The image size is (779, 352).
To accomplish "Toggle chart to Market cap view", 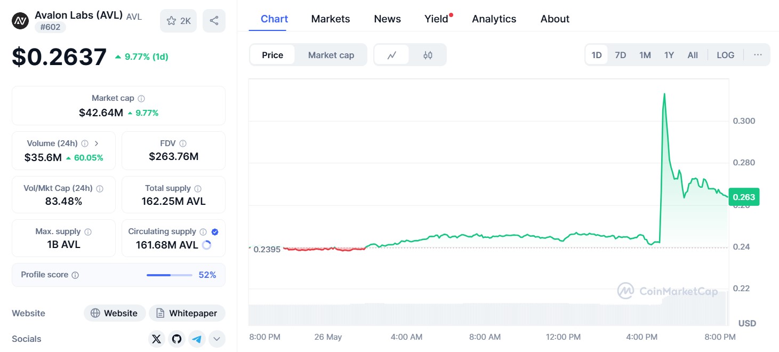I will (331, 55).
